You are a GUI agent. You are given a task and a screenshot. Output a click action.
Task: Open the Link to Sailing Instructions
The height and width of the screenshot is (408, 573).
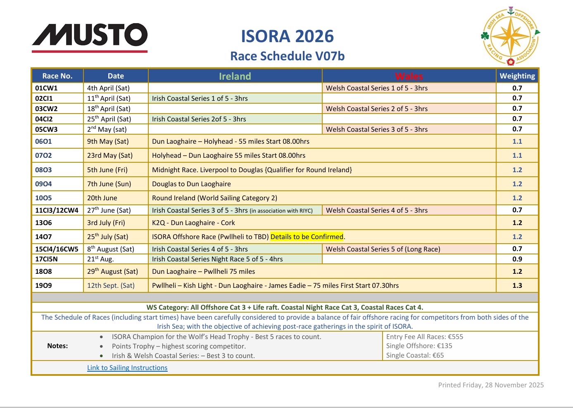pyautogui.click(x=127, y=368)
